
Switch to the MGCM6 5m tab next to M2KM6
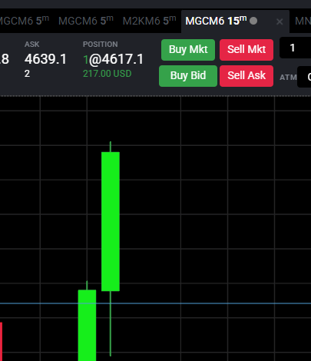click(86, 21)
